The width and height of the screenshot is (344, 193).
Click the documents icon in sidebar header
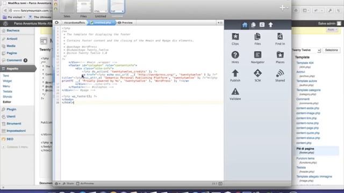tap(253, 25)
